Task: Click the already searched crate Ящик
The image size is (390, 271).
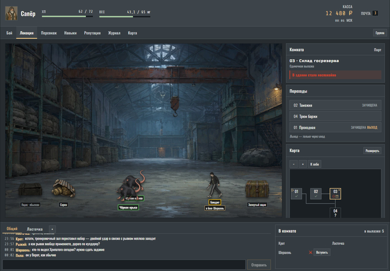Action: pyautogui.click(x=30, y=189)
